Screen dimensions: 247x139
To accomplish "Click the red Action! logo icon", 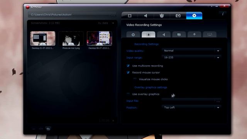I will (27, 7).
